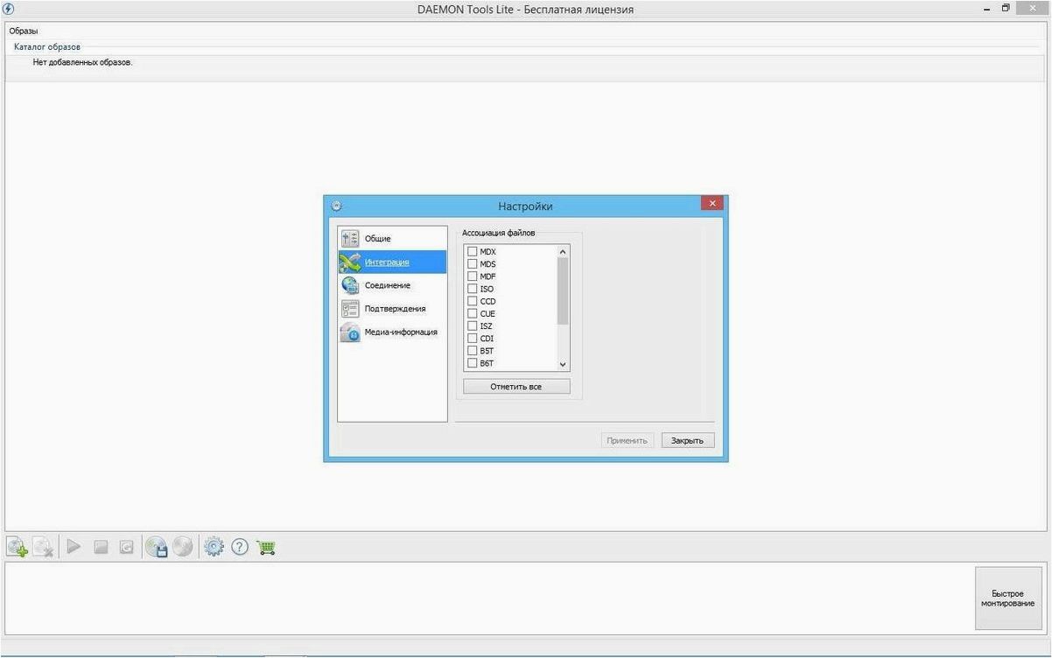Screen dimensions: 1052x658
Task: Open the Соединение settings section
Action: pyautogui.click(x=392, y=285)
